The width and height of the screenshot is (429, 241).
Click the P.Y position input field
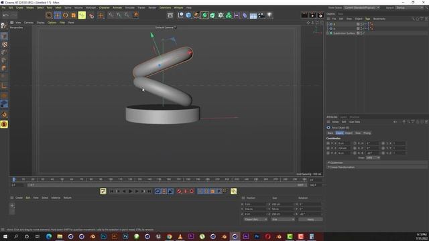[x=344, y=148]
